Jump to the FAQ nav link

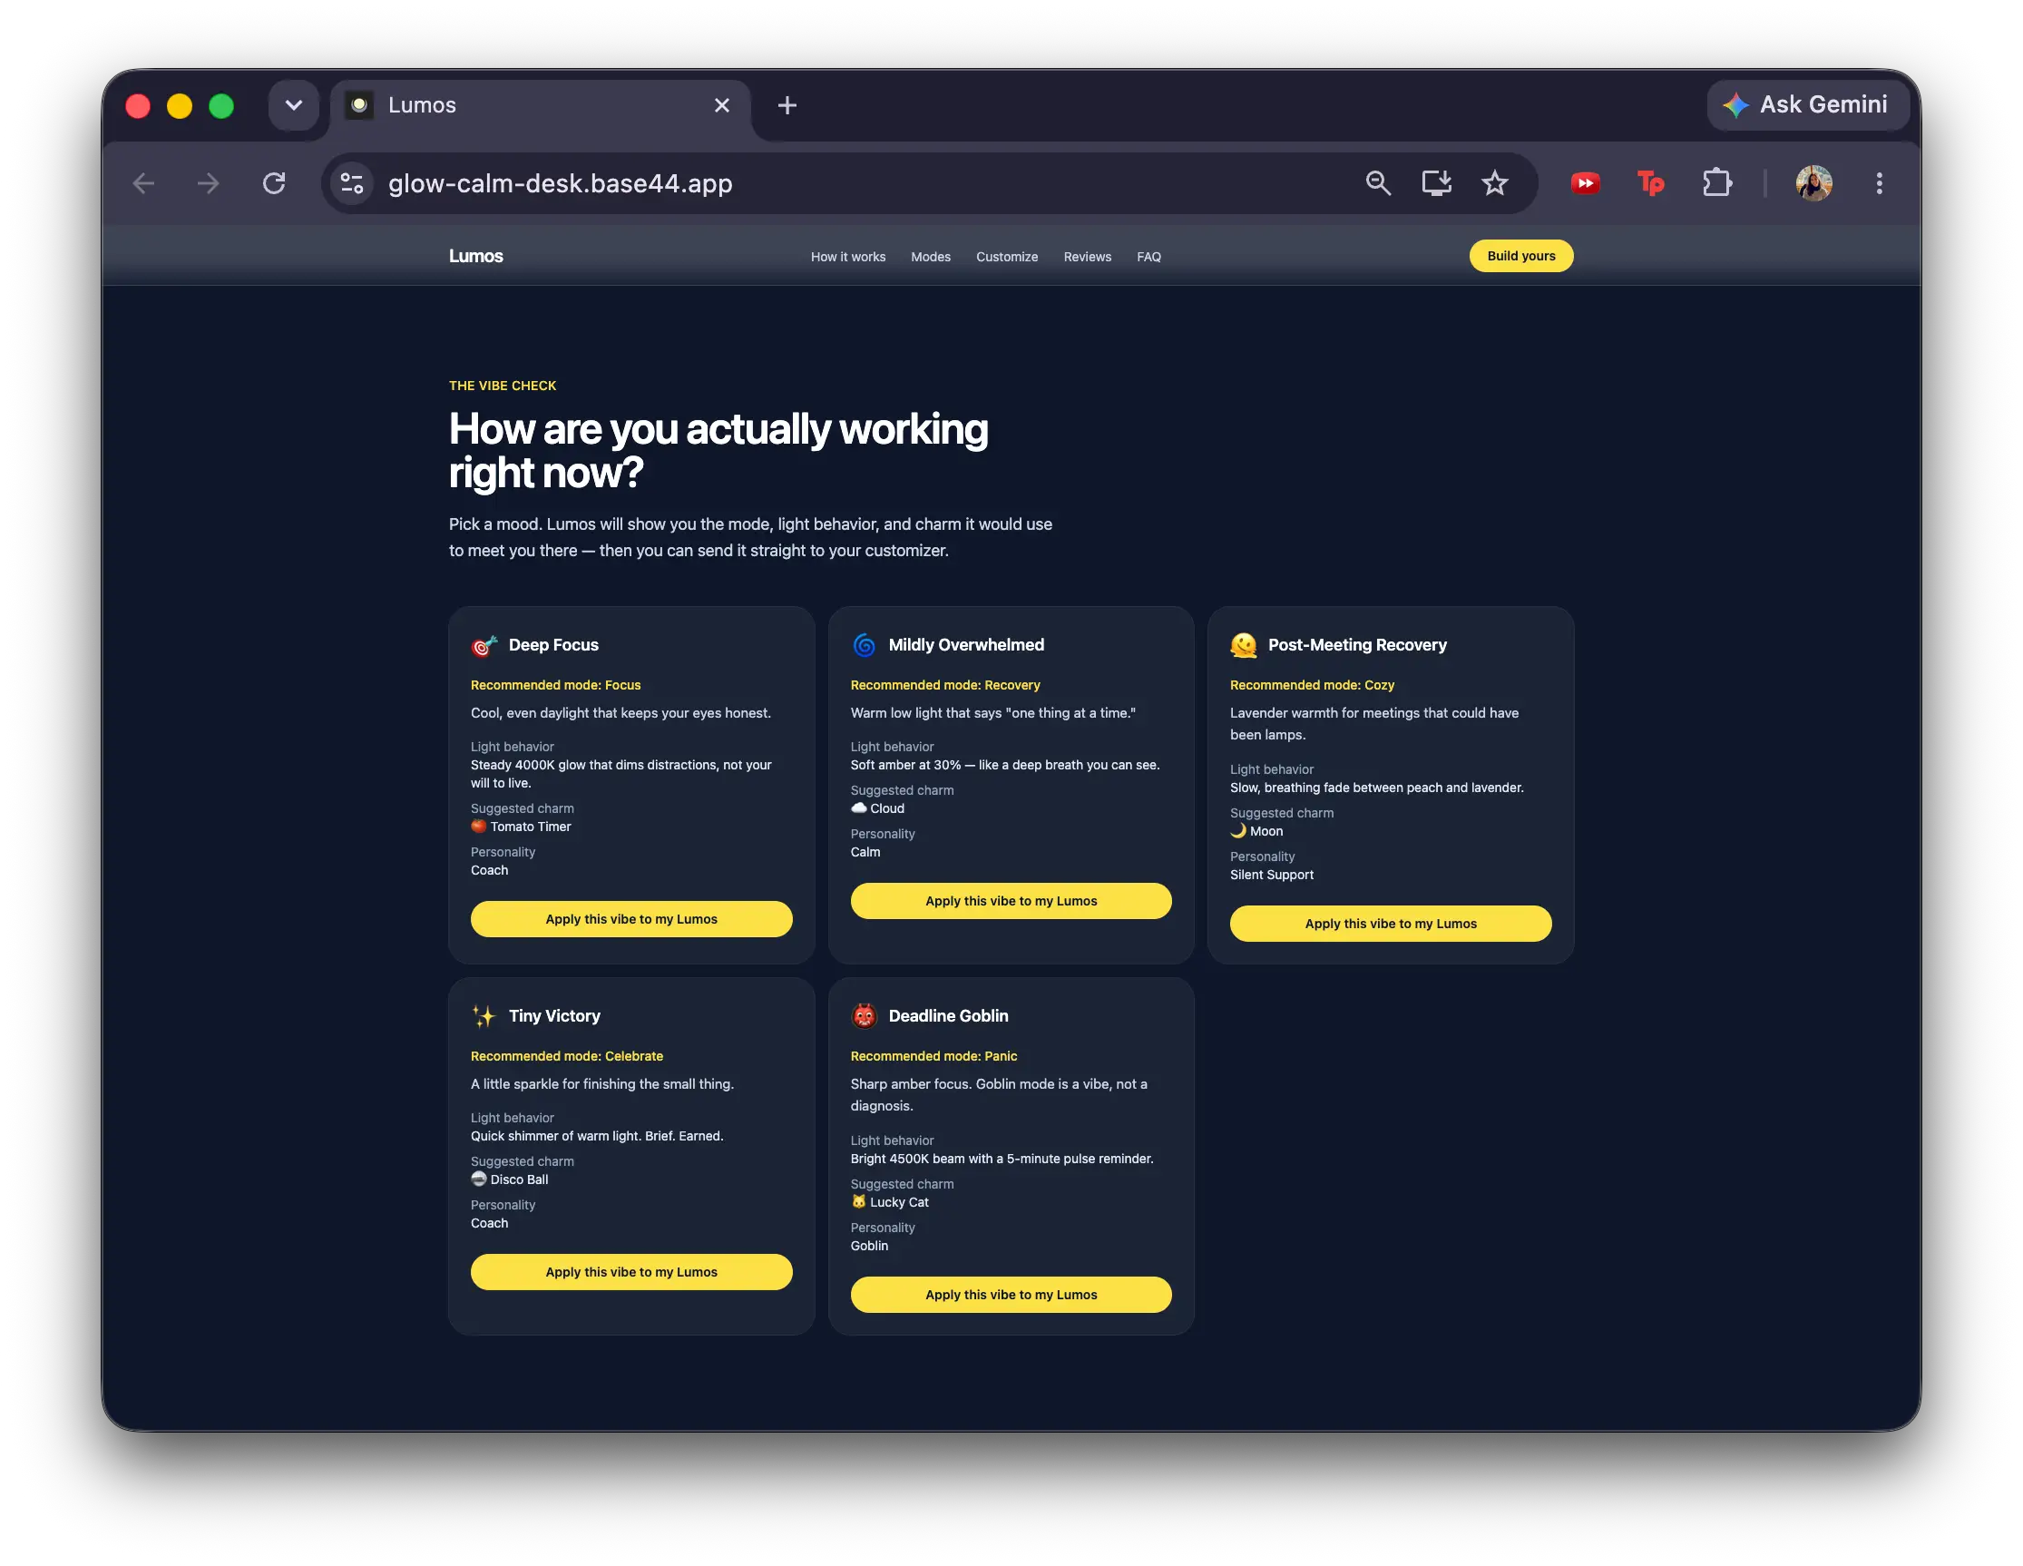pos(1148,257)
